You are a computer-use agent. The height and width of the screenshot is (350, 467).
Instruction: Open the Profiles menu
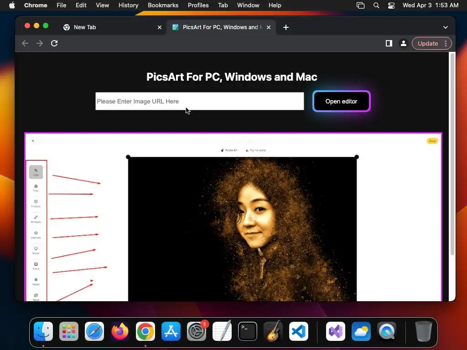pos(198,5)
